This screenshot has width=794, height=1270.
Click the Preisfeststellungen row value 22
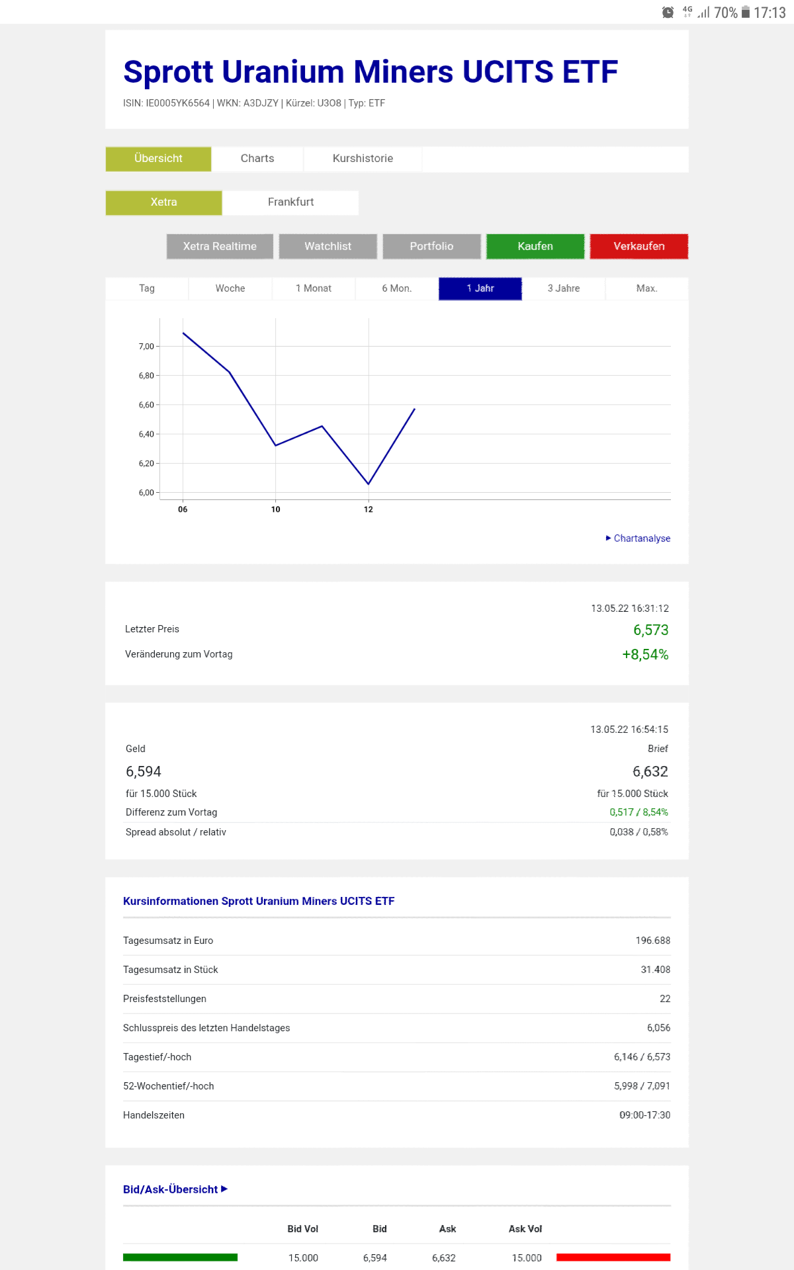point(665,999)
